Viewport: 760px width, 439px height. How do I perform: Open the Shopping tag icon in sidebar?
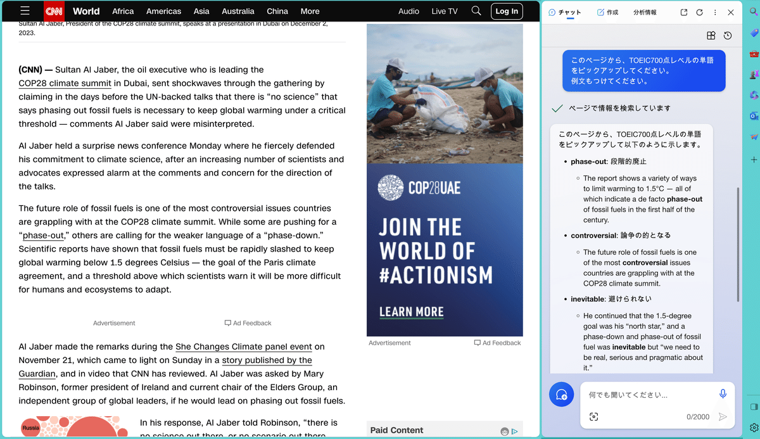tap(754, 33)
